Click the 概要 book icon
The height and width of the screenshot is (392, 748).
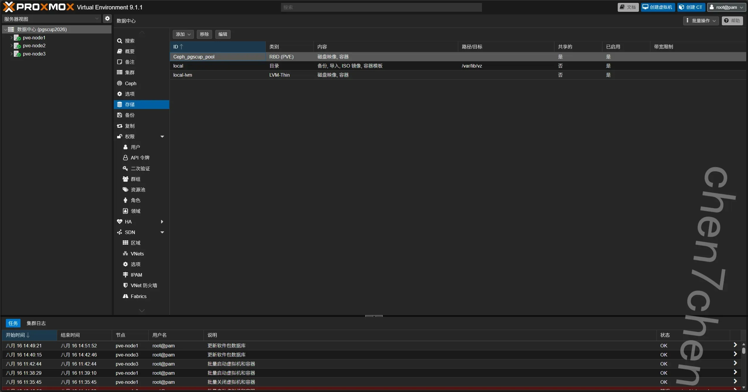pyautogui.click(x=120, y=51)
